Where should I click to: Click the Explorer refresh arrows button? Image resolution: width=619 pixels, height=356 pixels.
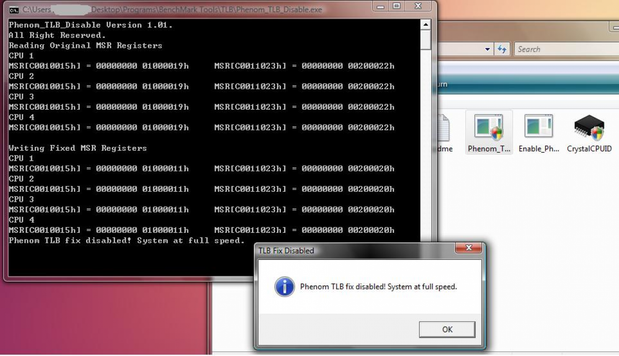point(502,49)
